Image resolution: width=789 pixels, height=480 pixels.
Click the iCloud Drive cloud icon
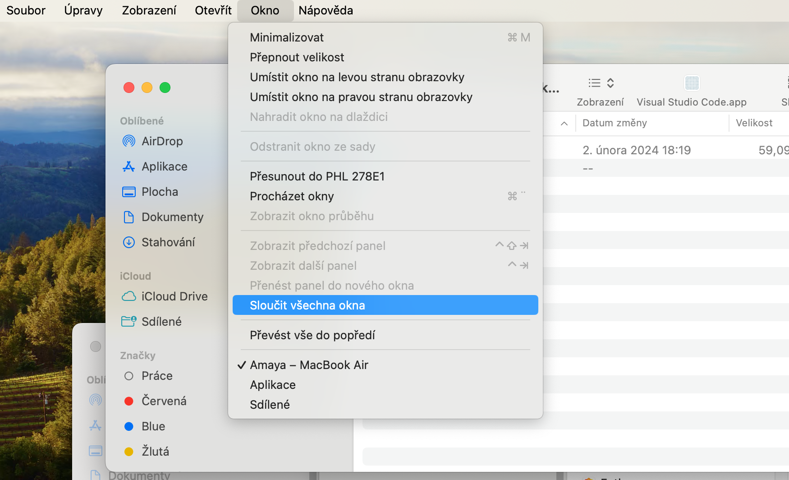click(x=129, y=296)
